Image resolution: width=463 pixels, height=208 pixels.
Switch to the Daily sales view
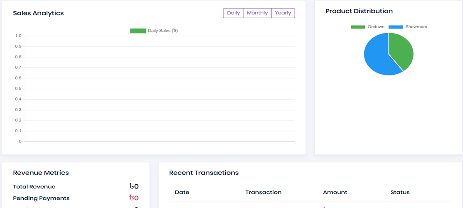(x=233, y=13)
